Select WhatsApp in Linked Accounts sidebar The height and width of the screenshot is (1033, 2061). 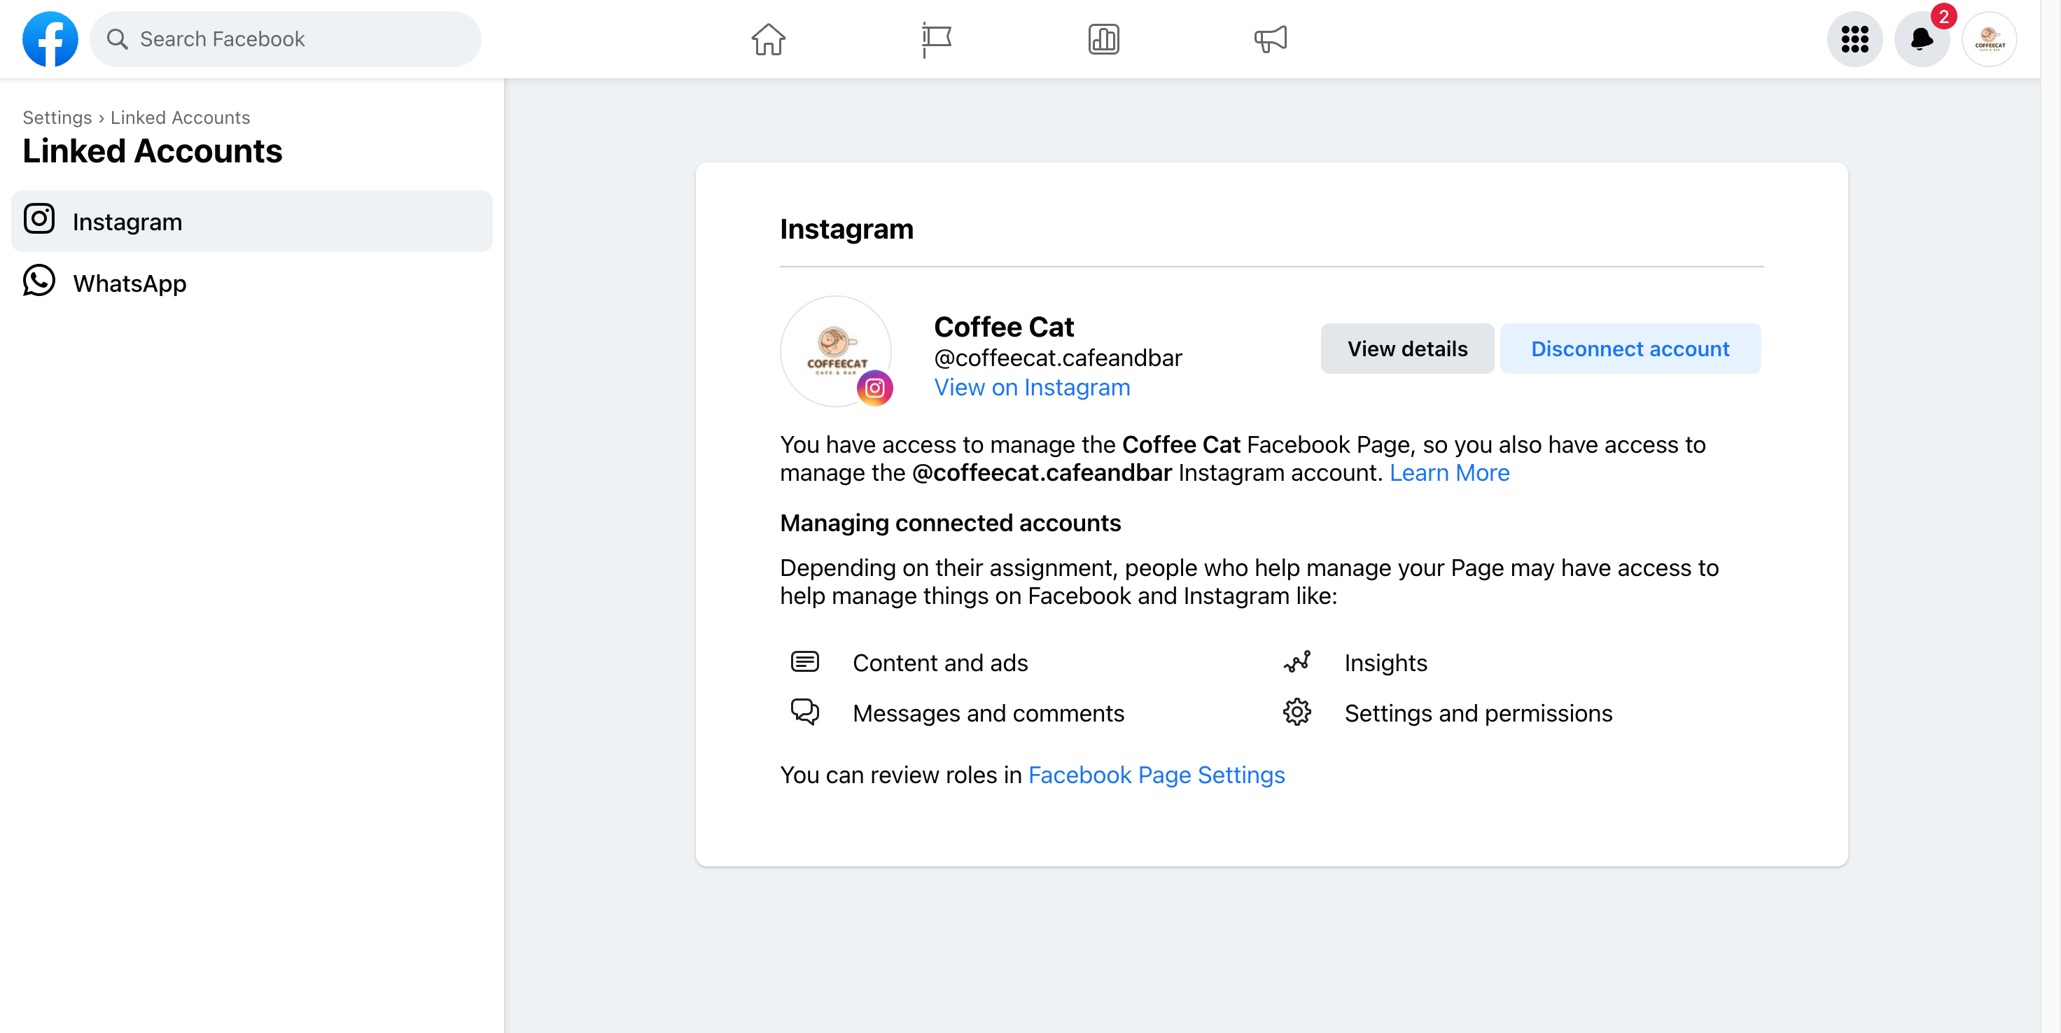[252, 283]
